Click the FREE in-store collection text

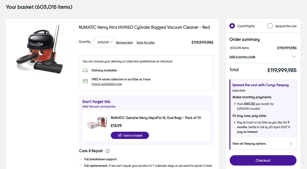tap(121, 79)
